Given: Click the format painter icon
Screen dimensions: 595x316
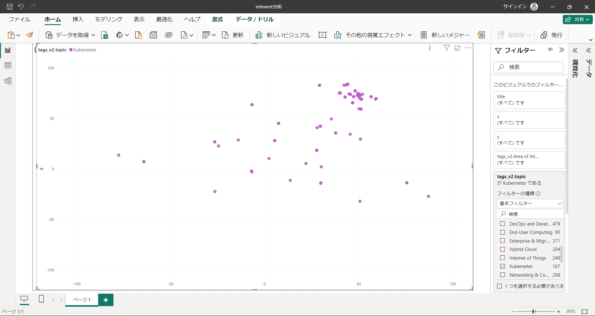Looking at the screenshot, I should (x=30, y=35).
